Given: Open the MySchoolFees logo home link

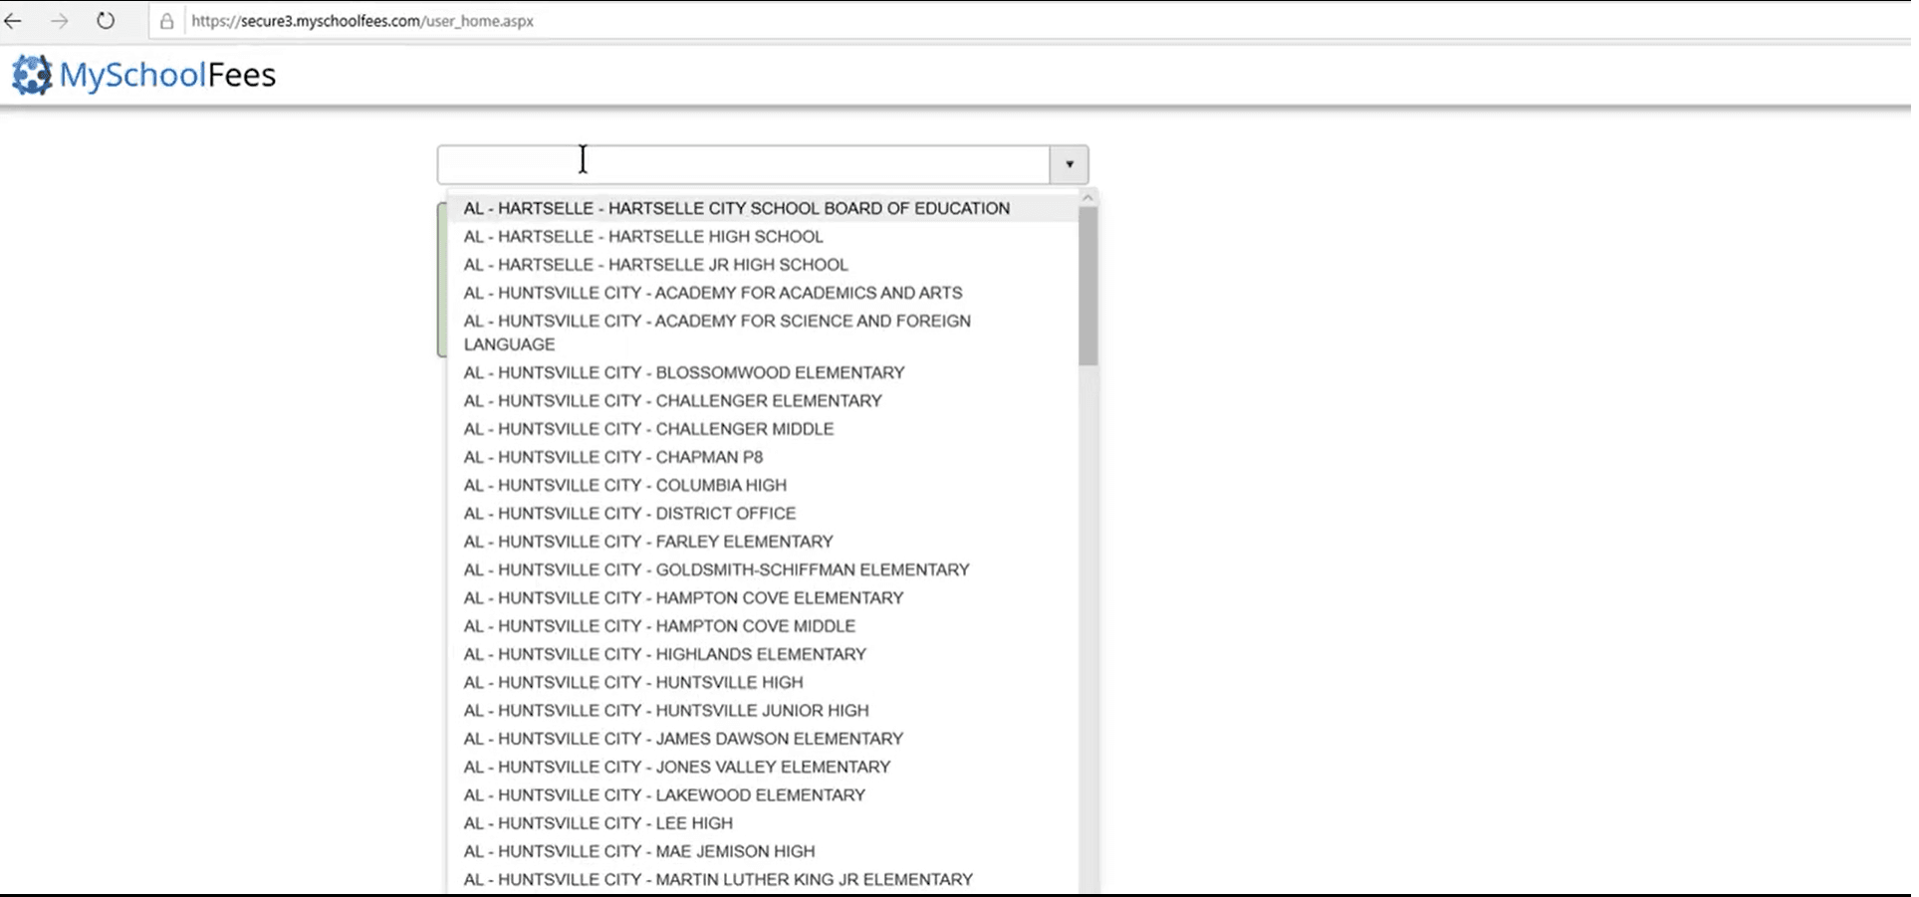Looking at the screenshot, I should 144,75.
